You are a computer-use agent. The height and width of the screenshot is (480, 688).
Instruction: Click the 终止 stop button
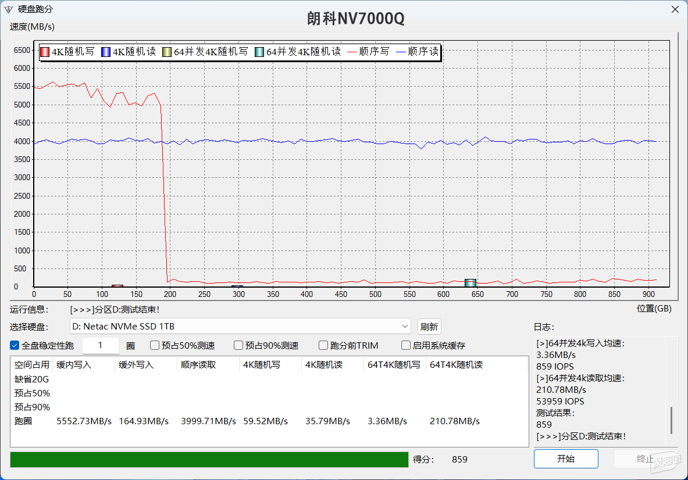646,459
